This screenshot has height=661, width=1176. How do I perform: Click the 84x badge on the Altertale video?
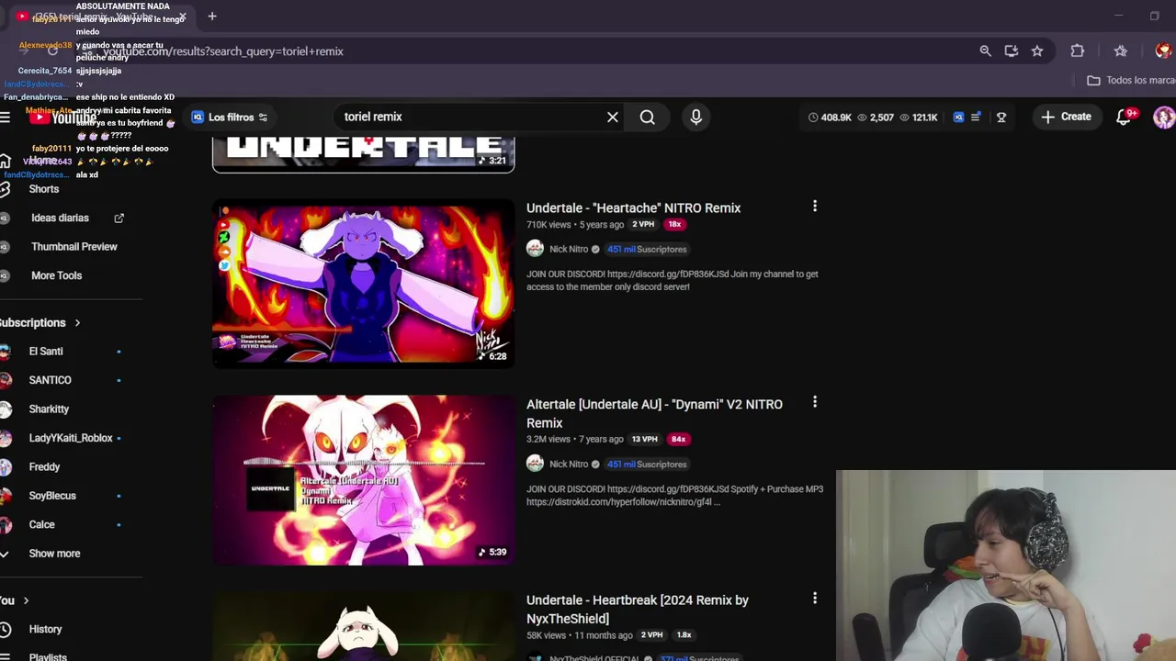678,439
